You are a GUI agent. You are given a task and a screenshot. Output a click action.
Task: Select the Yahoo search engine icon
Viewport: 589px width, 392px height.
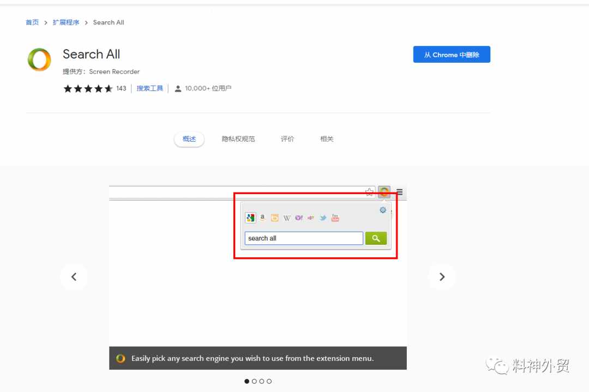point(299,218)
